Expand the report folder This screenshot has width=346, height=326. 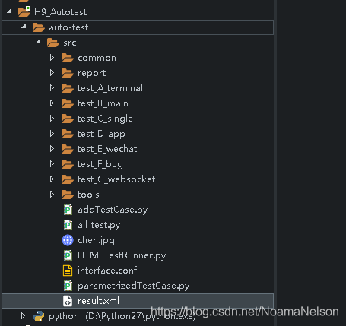[x=52, y=73]
